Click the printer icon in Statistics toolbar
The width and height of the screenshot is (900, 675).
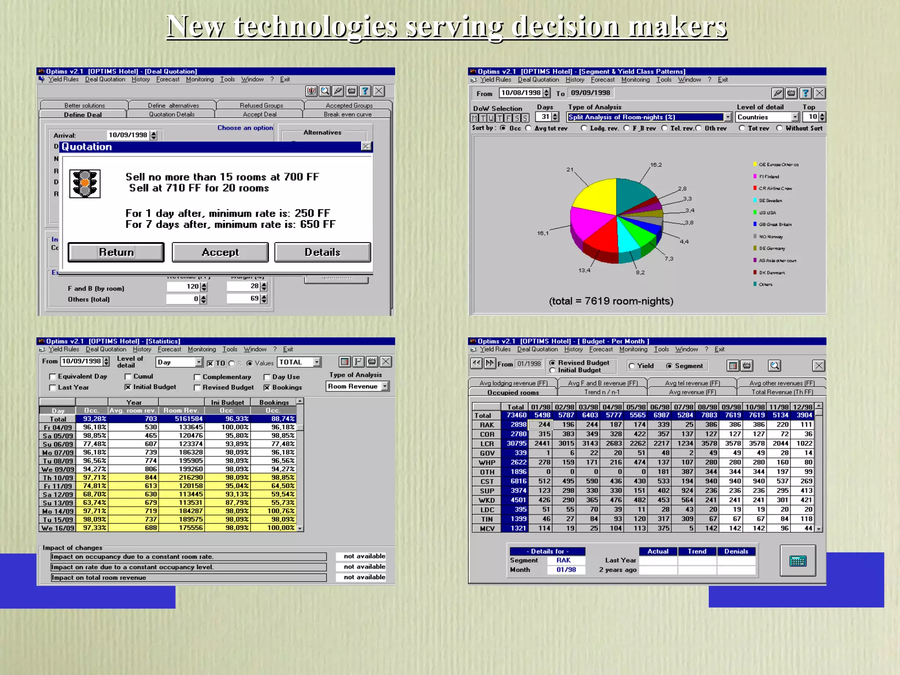point(372,362)
